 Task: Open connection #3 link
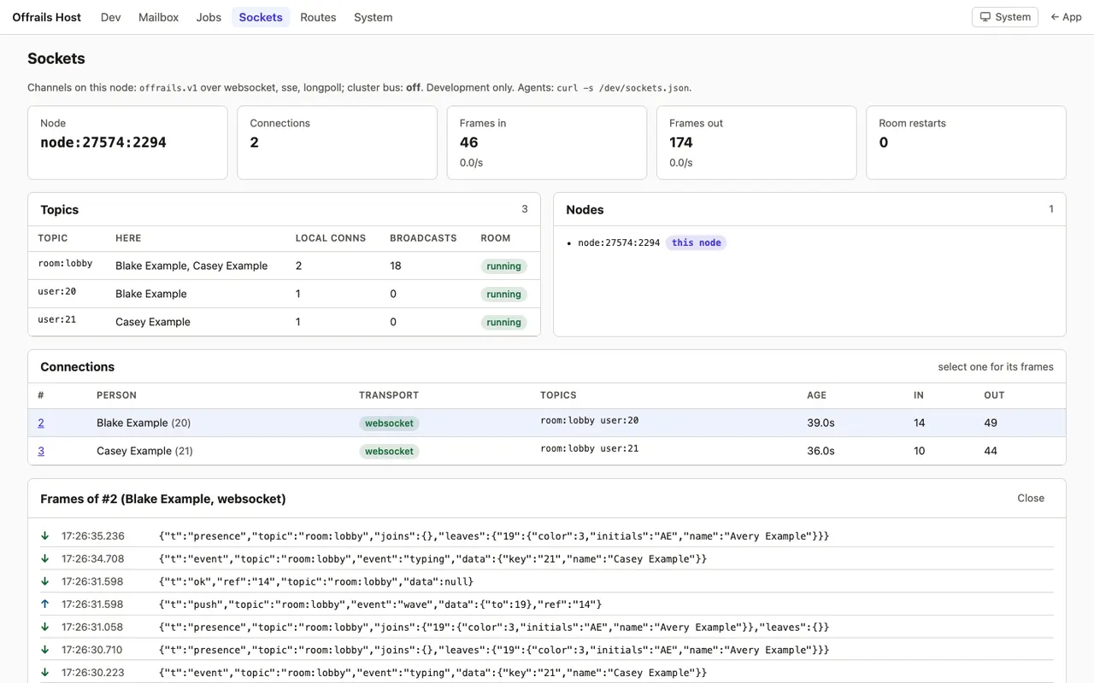point(41,451)
